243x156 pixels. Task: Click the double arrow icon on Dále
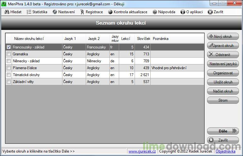234,131
